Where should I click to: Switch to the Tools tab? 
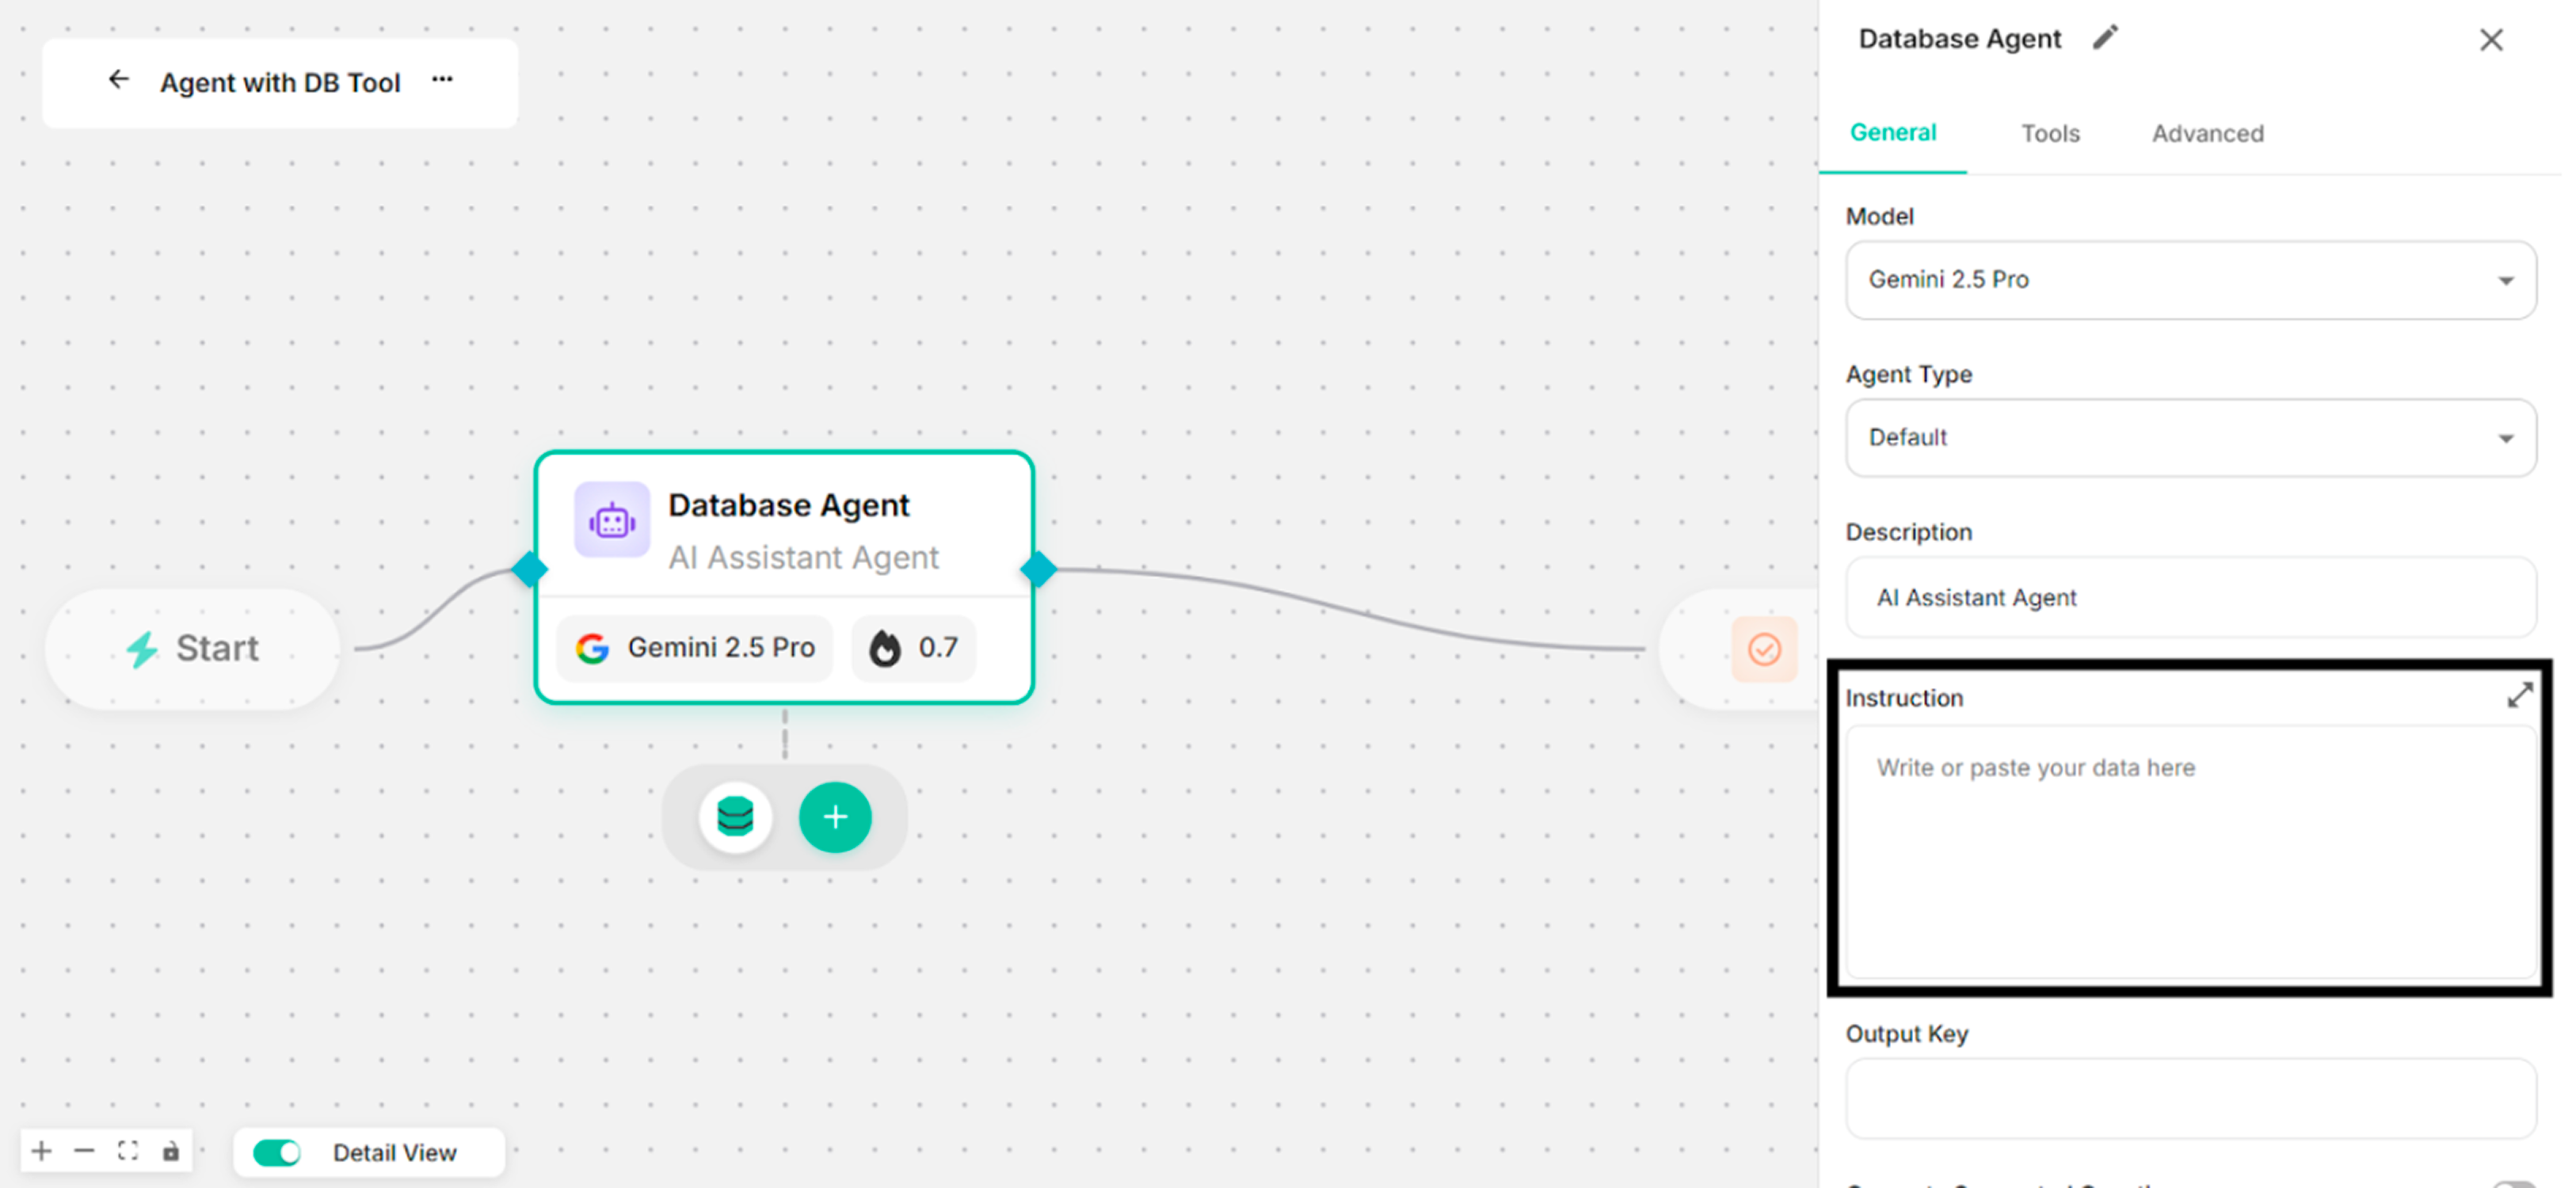coord(2050,134)
